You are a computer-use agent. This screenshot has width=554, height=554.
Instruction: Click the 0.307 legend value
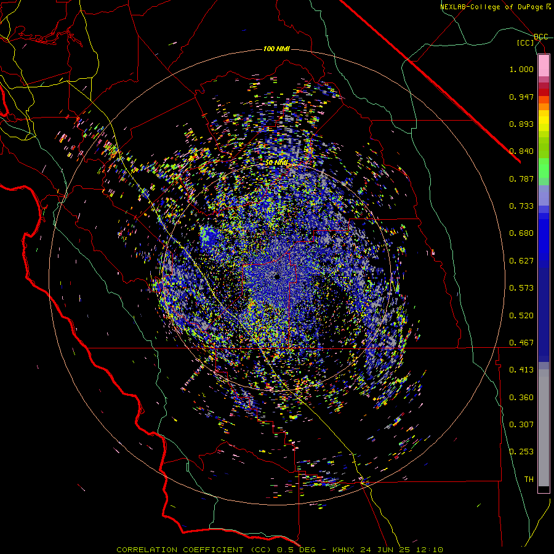[x=521, y=425]
